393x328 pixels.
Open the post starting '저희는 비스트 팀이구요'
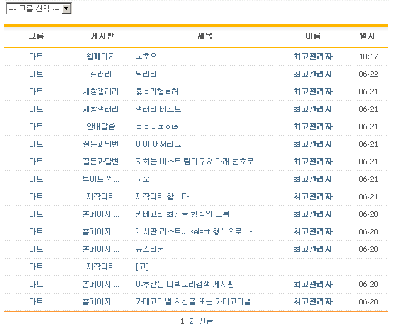[x=198, y=161]
